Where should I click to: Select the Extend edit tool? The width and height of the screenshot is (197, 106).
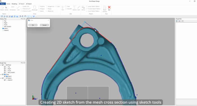(x=75, y=8)
